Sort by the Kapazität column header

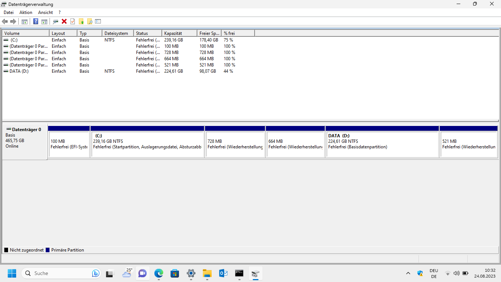179,33
